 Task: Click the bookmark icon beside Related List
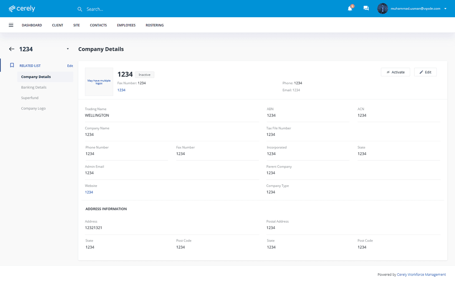click(11, 65)
